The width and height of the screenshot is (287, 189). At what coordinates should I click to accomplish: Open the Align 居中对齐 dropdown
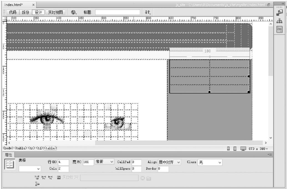169,162
